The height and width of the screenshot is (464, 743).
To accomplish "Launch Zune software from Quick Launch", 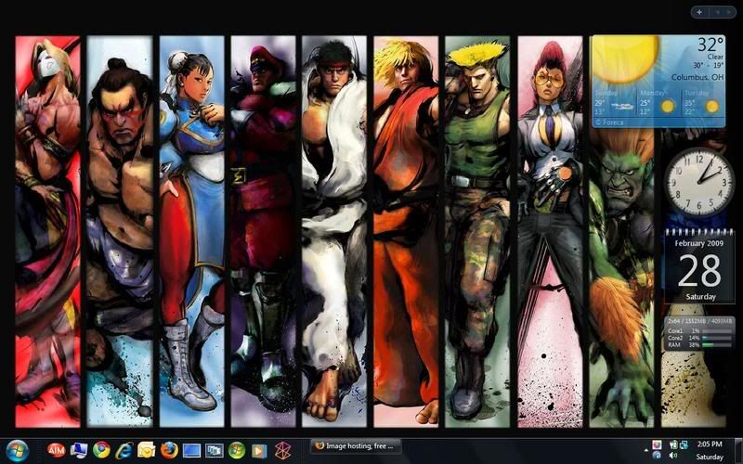I will 283,450.
